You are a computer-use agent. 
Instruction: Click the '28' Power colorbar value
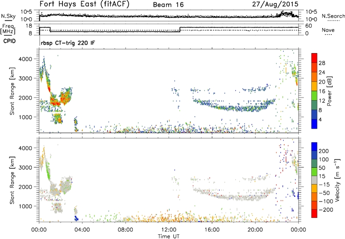(x=322, y=63)
